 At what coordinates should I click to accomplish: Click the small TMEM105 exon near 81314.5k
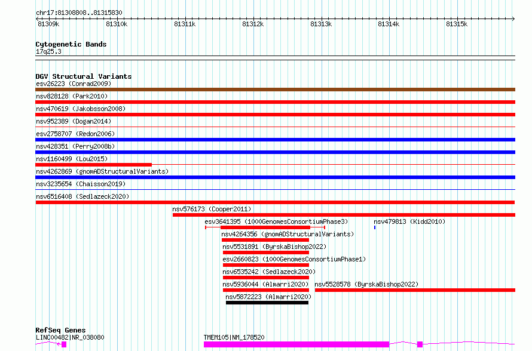[x=420, y=344]
